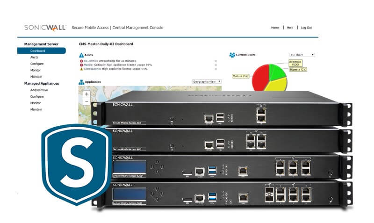Click the Current users people icon
Image resolution: width=374 pixels, height=223 pixels.
[232, 55]
